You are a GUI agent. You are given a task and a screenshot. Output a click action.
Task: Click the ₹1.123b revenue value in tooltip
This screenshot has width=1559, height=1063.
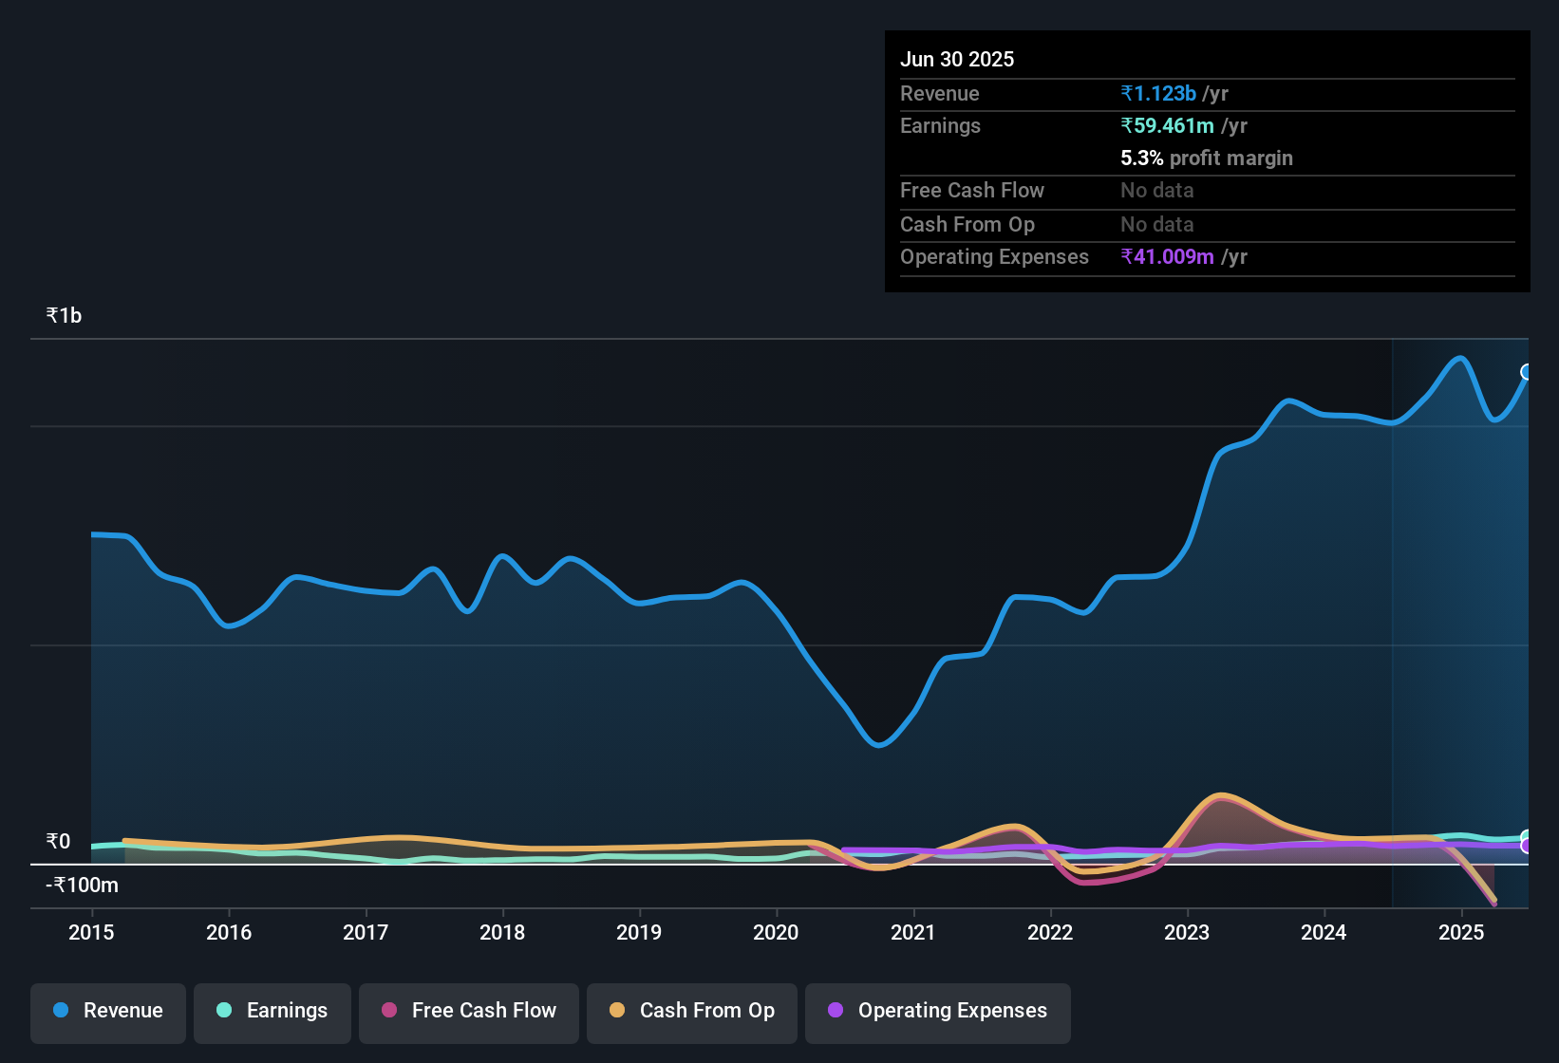click(1158, 93)
